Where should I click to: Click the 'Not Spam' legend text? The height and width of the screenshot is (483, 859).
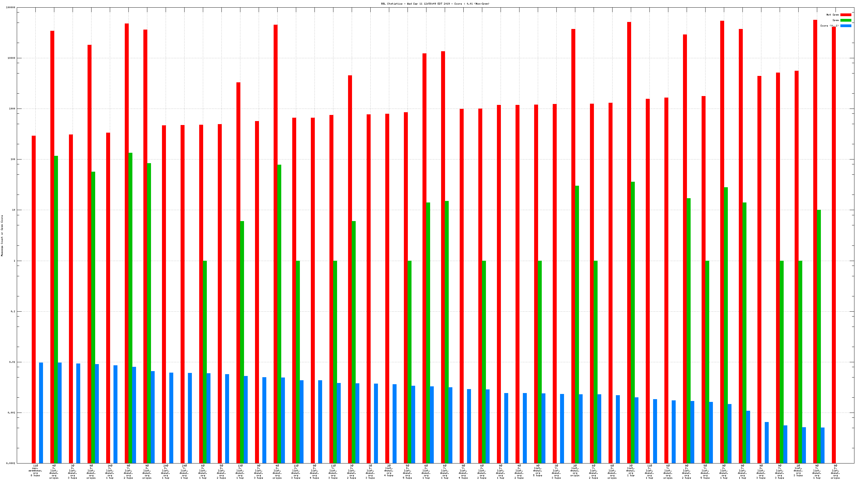pyautogui.click(x=832, y=15)
